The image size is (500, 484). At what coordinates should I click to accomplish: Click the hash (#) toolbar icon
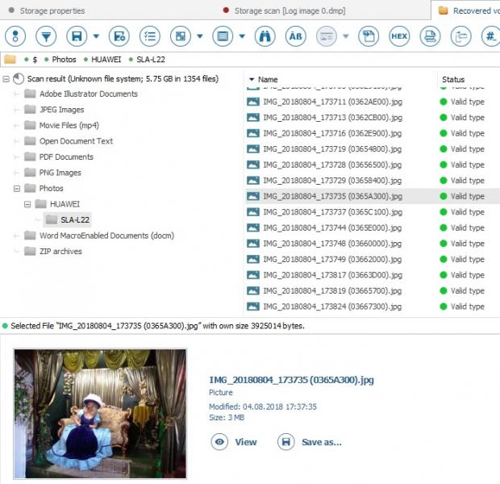(x=491, y=36)
